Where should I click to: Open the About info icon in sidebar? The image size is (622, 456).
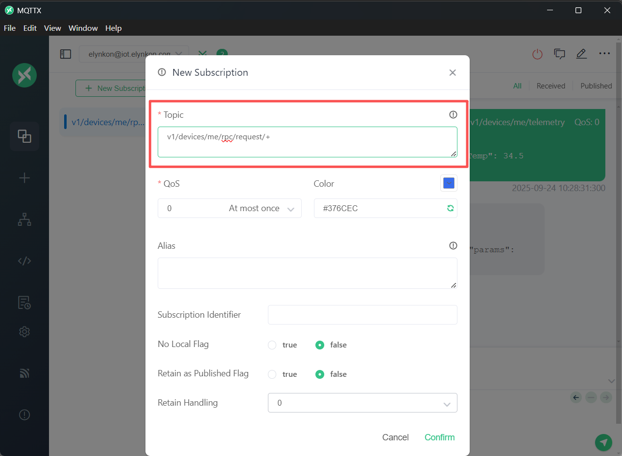[24, 415]
